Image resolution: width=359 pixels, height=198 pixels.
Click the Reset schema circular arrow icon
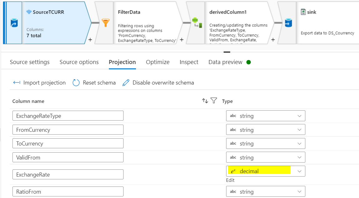pyautogui.click(x=76, y=83)
